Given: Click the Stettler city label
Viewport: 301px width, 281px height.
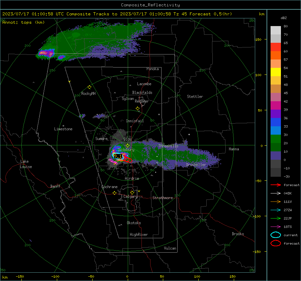Looking at the screenshot, I should coord(195,97).
